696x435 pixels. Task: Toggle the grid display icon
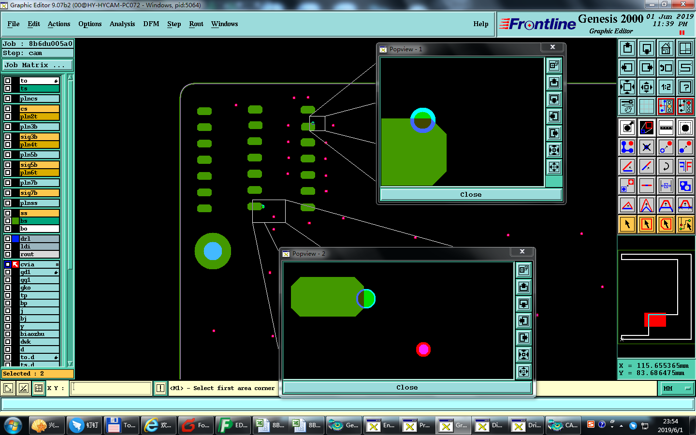647,106
